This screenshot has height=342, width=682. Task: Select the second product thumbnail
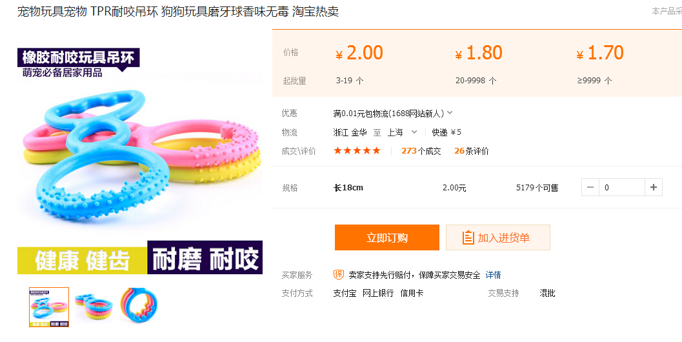click(94, 307)
